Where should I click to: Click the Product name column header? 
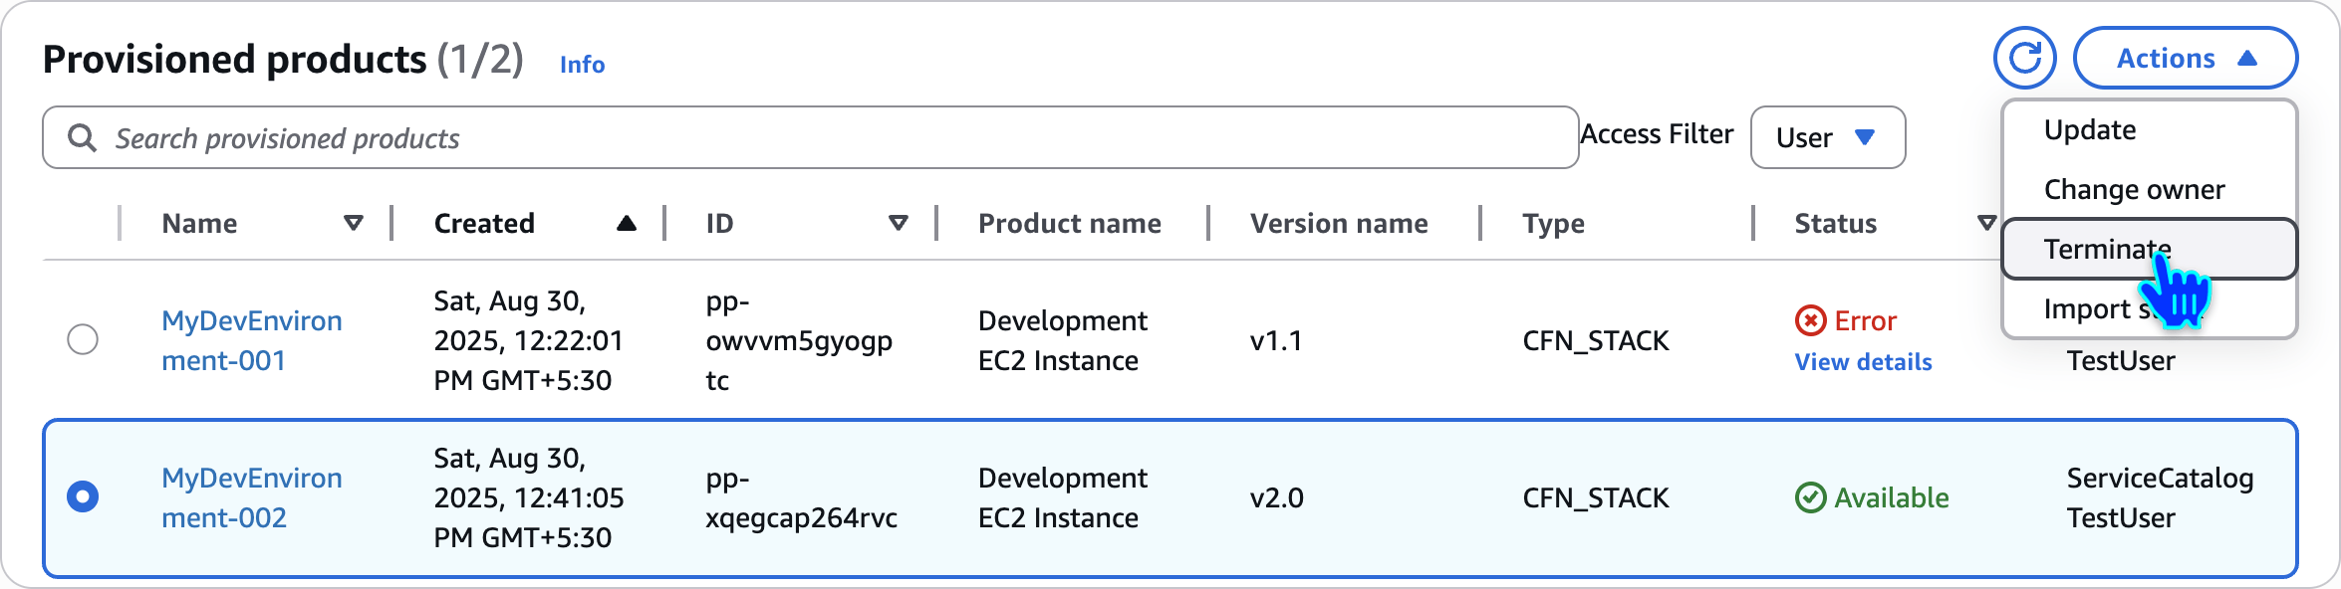point(1069,223)
